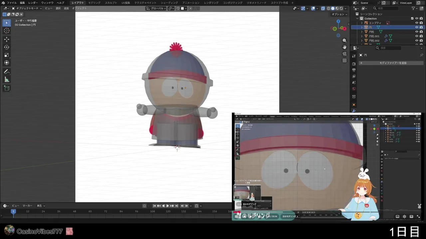Click モディファイアーを追加 button
The image size is (426, 239).
click(x=391, y=63)
